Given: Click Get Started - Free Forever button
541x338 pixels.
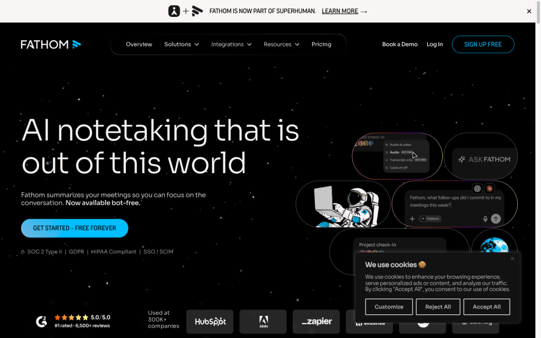Looking at the screenshot, I should [x=74, y=228].
